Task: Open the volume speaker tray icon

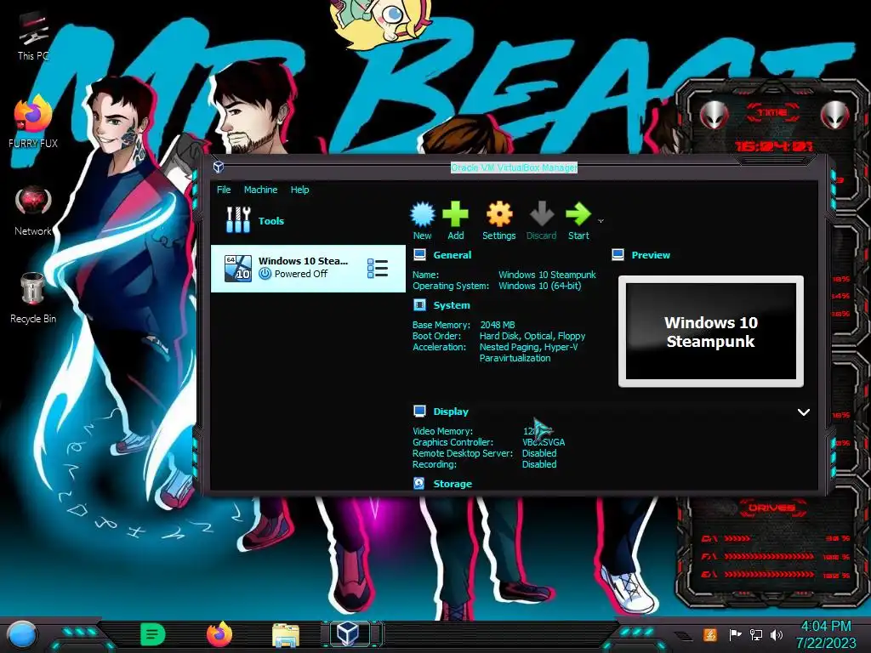Action: tap(777, 634)
